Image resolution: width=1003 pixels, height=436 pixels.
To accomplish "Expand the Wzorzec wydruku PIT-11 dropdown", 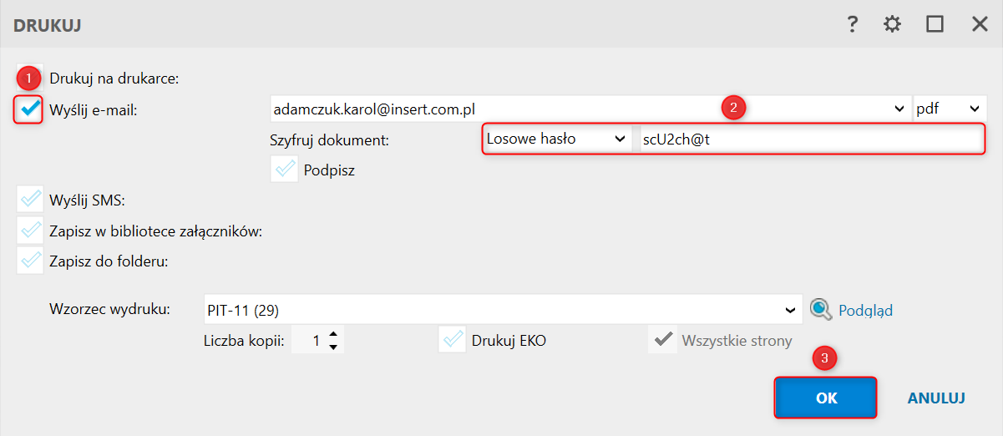I will pos(791,310).
